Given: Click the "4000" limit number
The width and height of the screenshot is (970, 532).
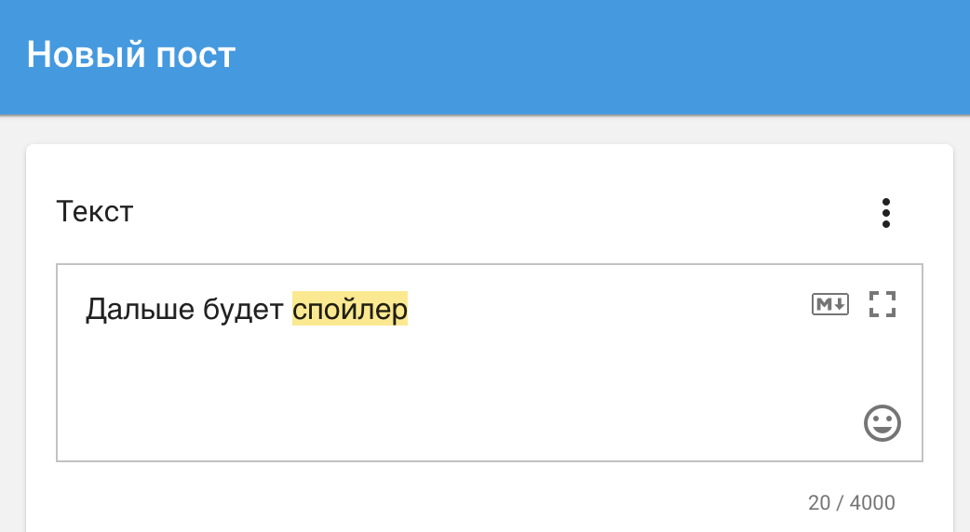Looking at the screenshot, I should point(872,502).
